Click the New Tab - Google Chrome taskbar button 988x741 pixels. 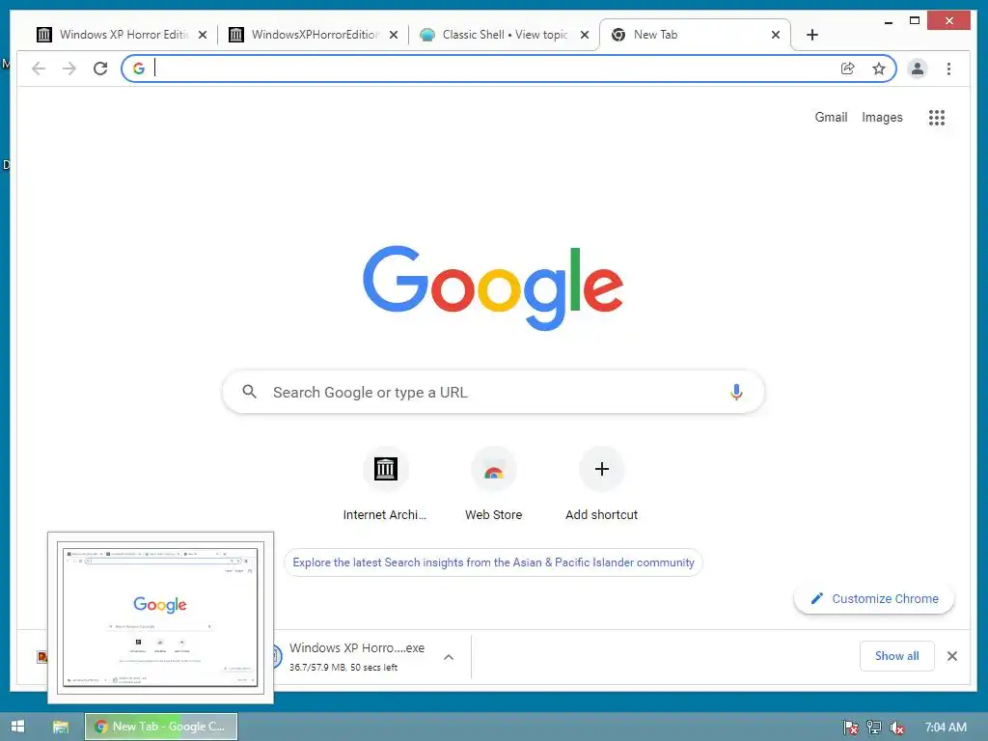click(x=161, y=727)
